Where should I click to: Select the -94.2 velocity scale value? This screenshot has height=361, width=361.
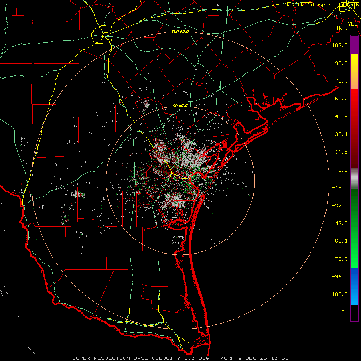click(340, 277)
